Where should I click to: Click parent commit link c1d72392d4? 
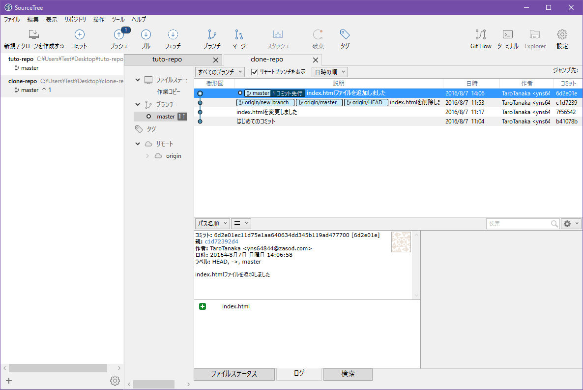221,241
